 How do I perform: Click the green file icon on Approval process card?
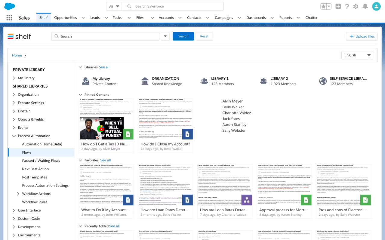[x=306, y=200]
